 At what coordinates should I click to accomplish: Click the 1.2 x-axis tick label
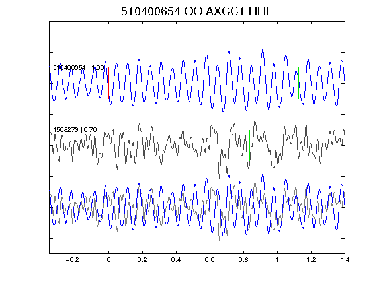pos(311,260)
